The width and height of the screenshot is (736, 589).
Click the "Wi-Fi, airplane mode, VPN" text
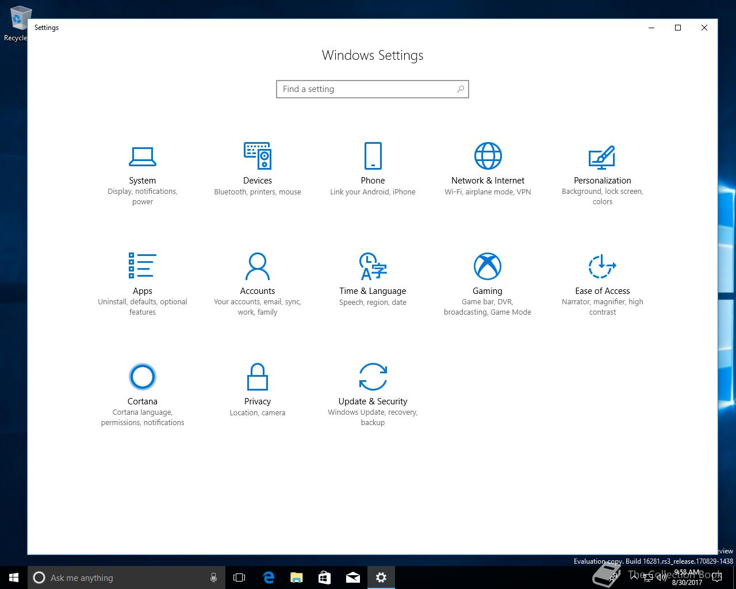tap(488, 192)
